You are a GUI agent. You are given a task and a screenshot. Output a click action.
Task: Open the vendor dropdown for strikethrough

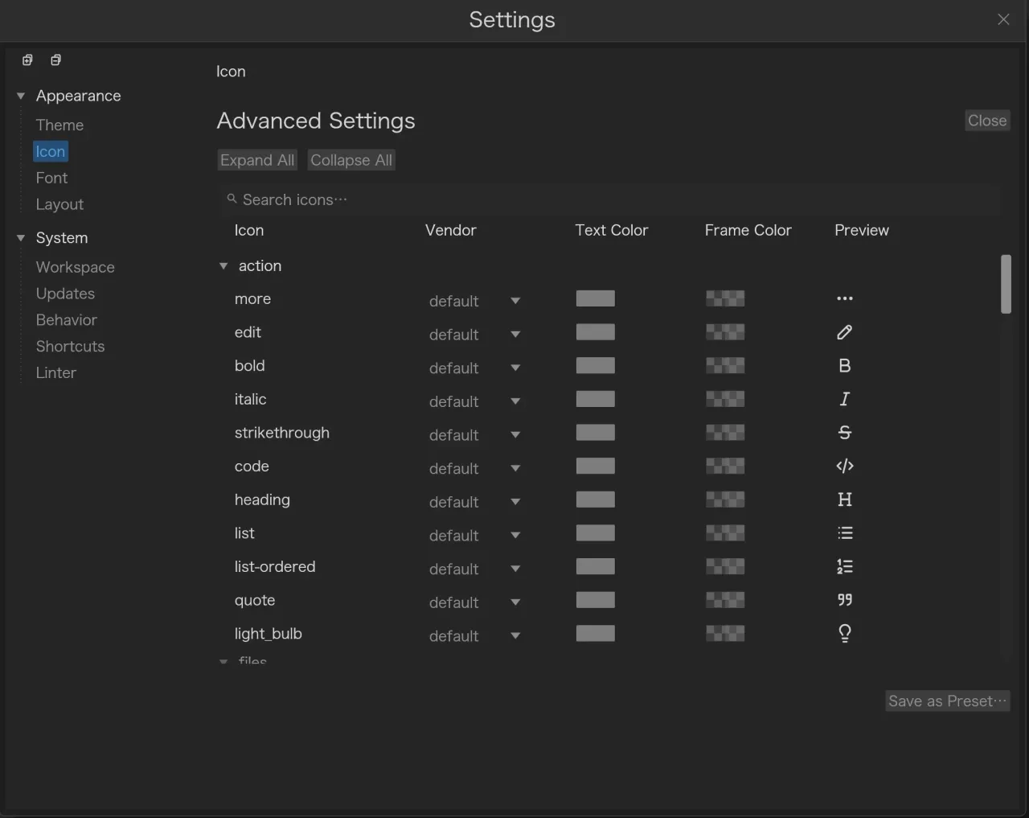pyautogui.click(x=474, y=435)
